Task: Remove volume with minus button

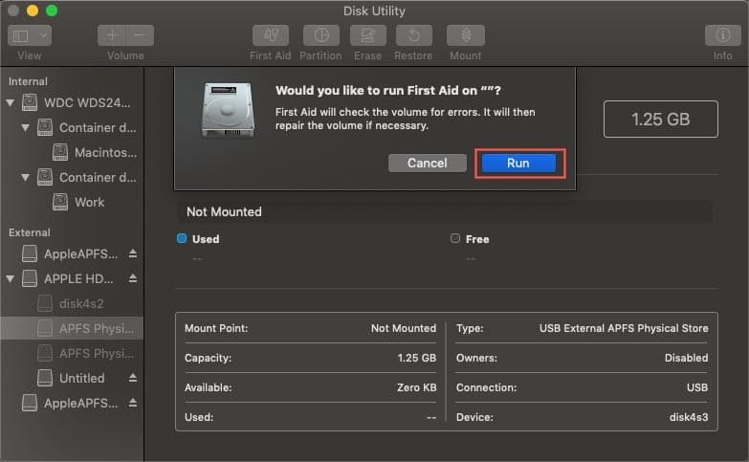Action: tap(140, 35)
